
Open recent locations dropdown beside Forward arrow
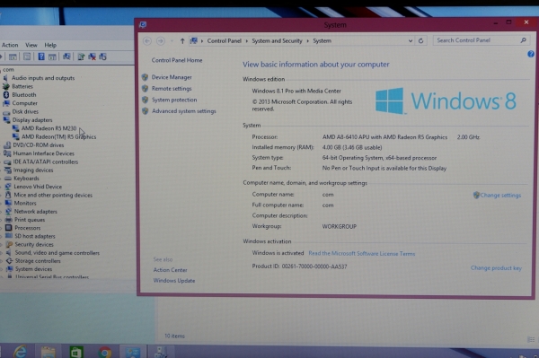point(172,41)
